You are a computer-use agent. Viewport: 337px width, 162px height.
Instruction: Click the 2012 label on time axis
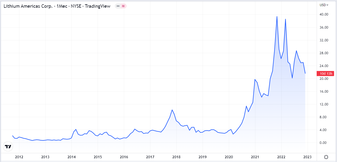pyautogui.click(x=19, y=157)
